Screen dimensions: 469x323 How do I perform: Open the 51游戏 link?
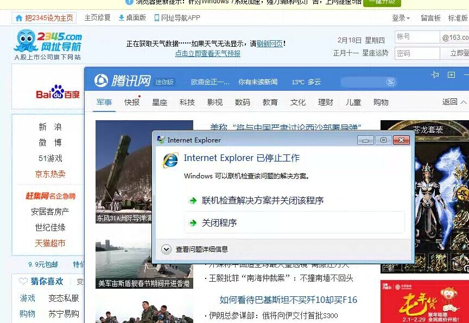(x=50, y=158)
